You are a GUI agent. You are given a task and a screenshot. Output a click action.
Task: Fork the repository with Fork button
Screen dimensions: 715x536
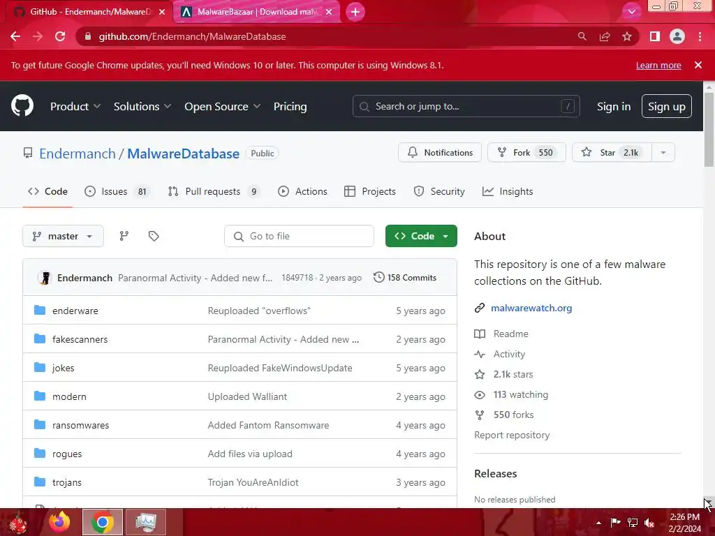(x=526, y=153)
